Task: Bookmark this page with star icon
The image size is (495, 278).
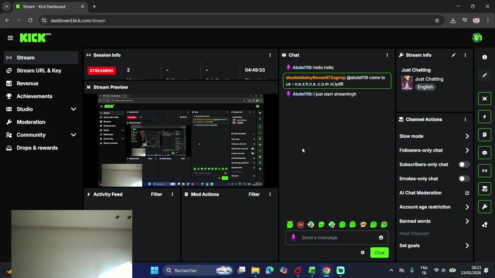Action: click(x=437, y=20)
